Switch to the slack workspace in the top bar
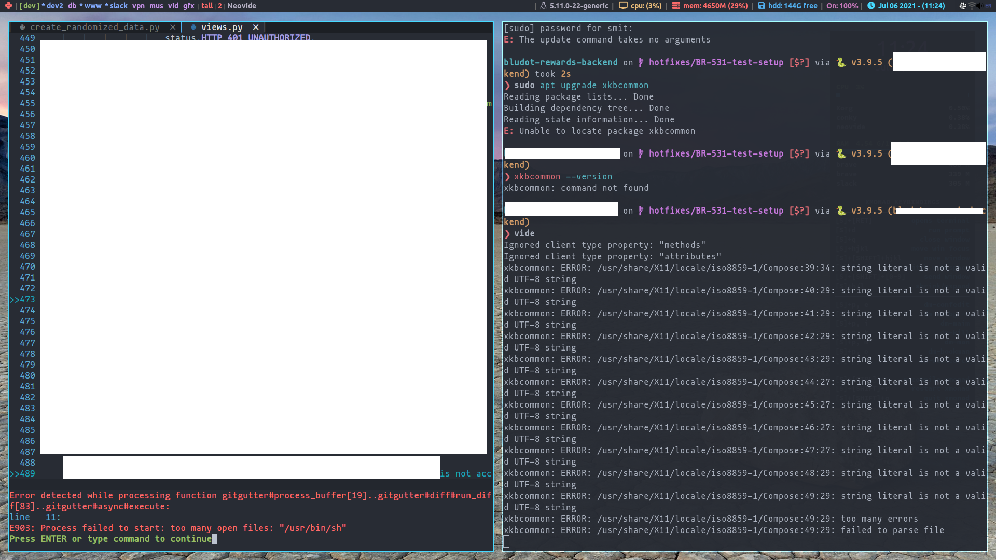 118,6
